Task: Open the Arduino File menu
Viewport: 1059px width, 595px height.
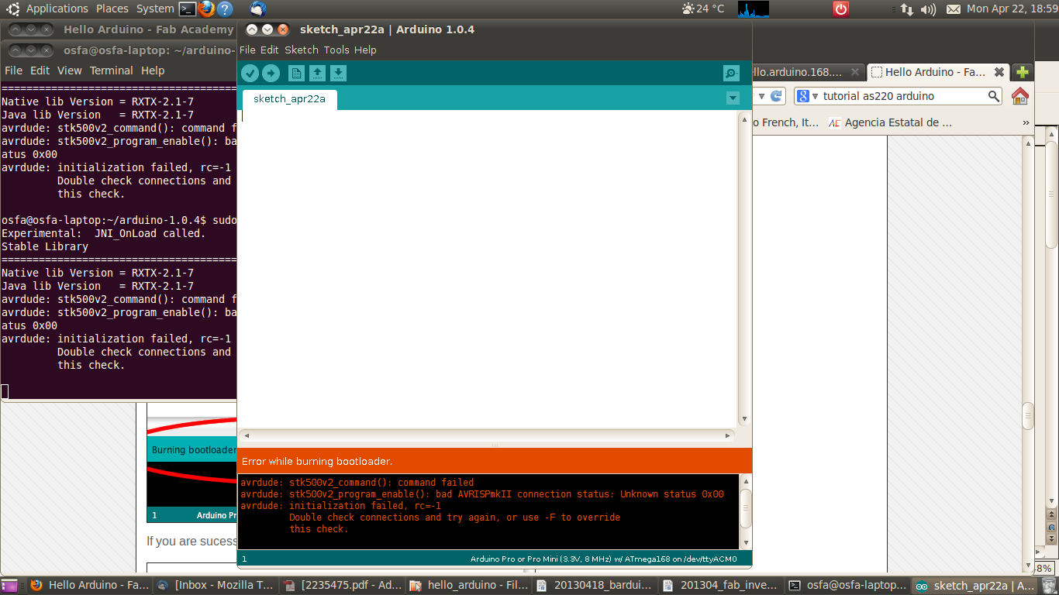Action: coord(247,50)
